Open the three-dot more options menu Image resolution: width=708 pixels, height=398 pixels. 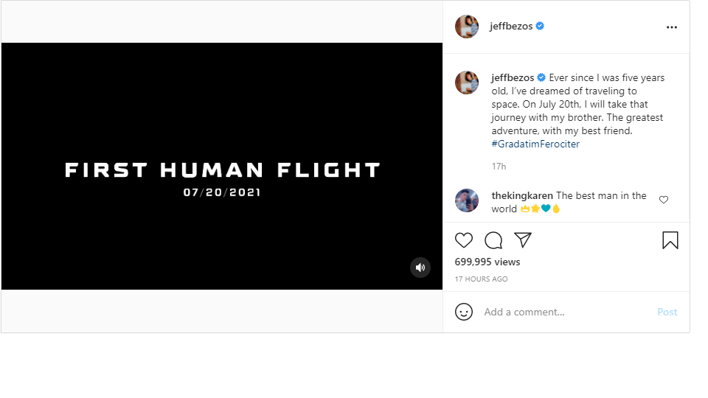(x=671, y=27)
